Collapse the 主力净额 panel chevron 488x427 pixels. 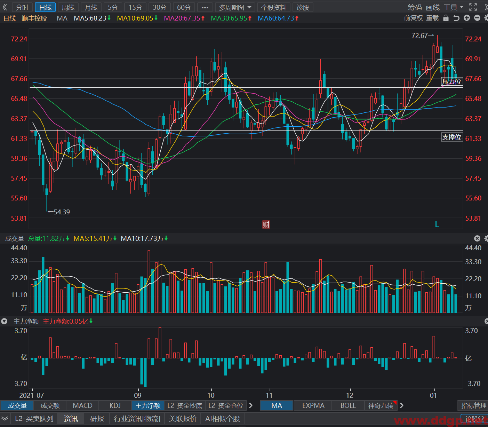tap(4, 321)
